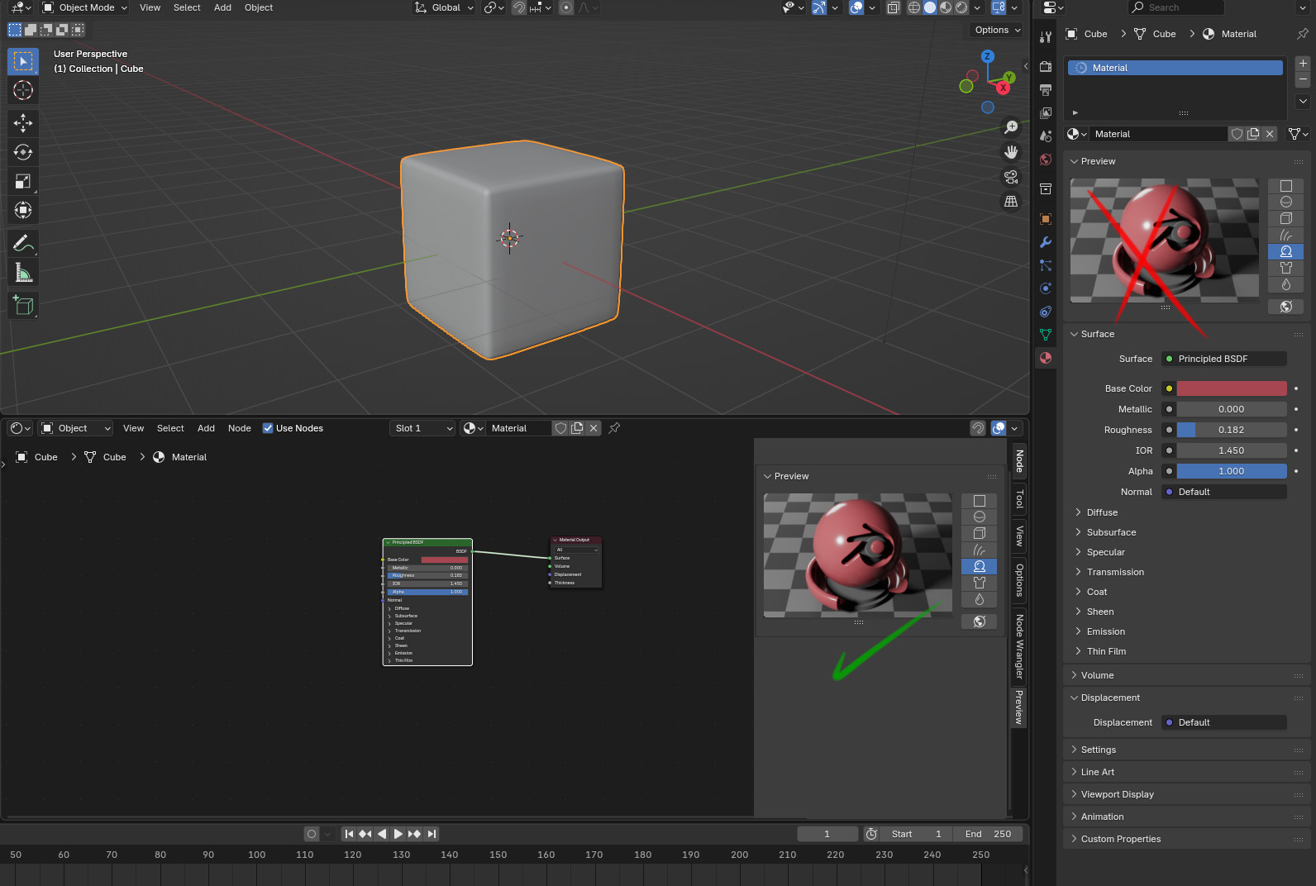Toggle camera view icon in viewport
This screenshot has height=886, width=1316.
1011,177
